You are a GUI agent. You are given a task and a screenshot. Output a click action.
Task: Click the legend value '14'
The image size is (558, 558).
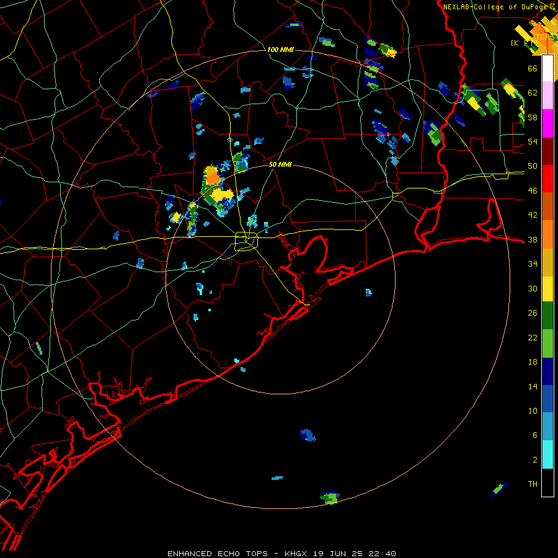pos(533,386)
